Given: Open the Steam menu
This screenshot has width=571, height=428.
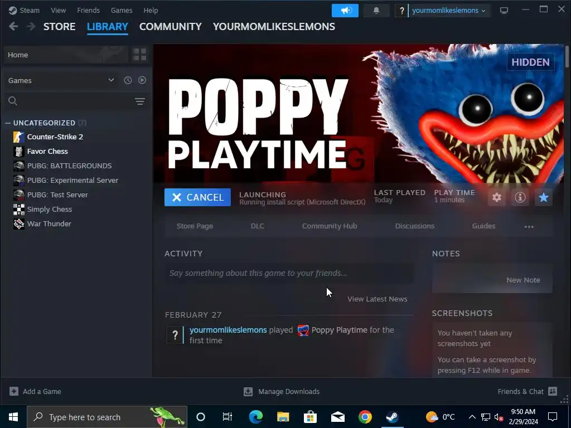Looking at the screenshot, I should coord(30,10).
